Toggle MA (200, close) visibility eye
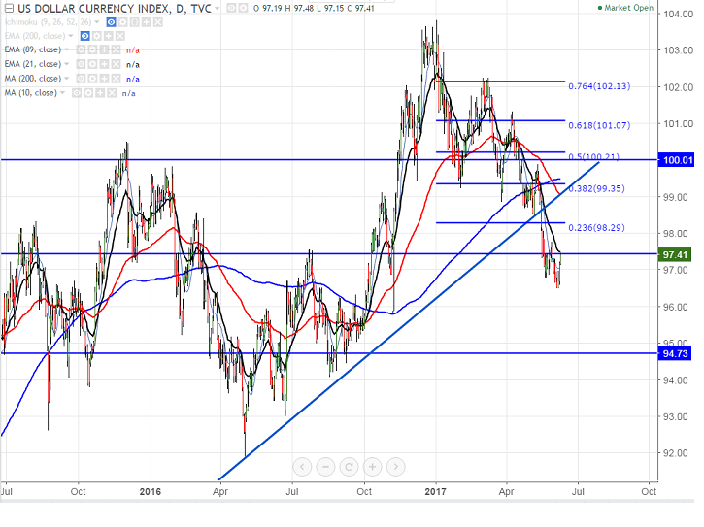 coord(81,79)
